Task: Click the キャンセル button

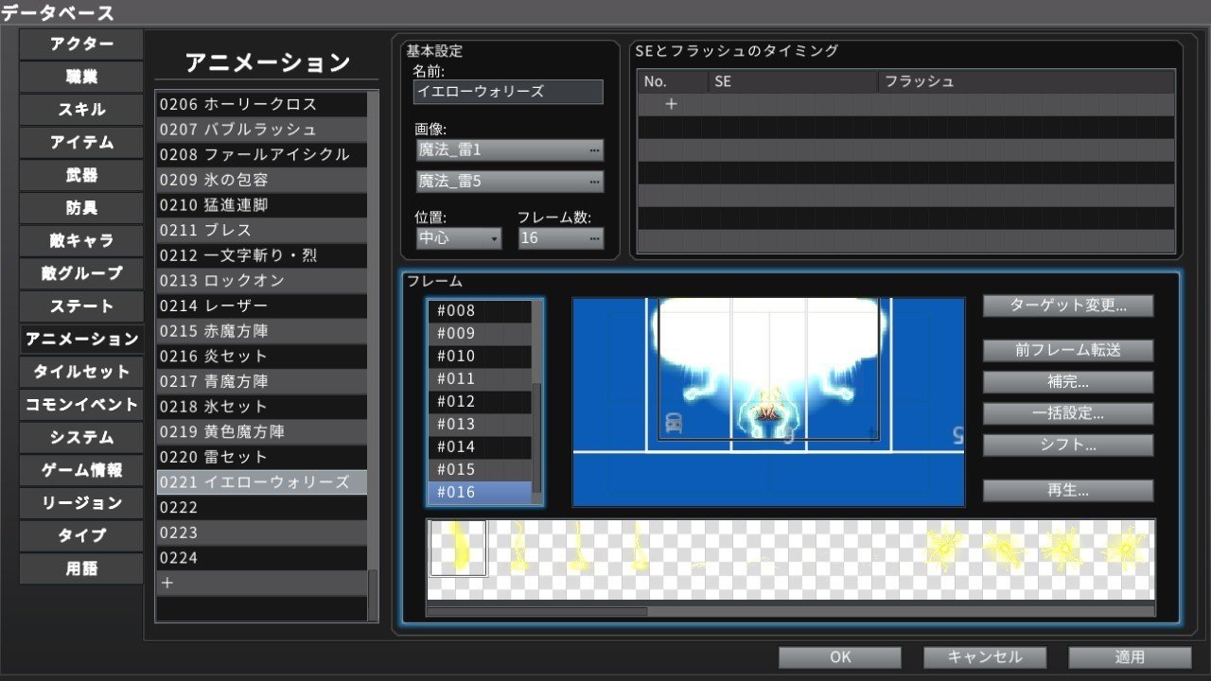Action: click(x=985, y=657)
